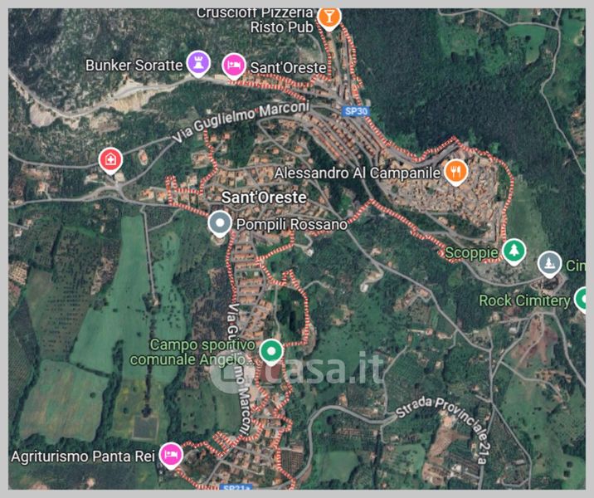Screen dimensions: 594x498
Task: Click the Agriturismo Panta Rei pink lodging pin
Action: point(171,456)
